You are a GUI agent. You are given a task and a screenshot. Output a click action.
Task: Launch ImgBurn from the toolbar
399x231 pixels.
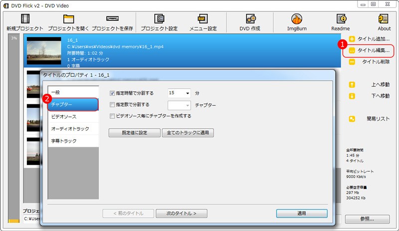click(x=297, y=22)
